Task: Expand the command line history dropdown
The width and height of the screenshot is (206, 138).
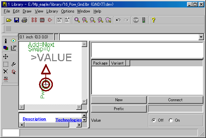Action: 201,37
